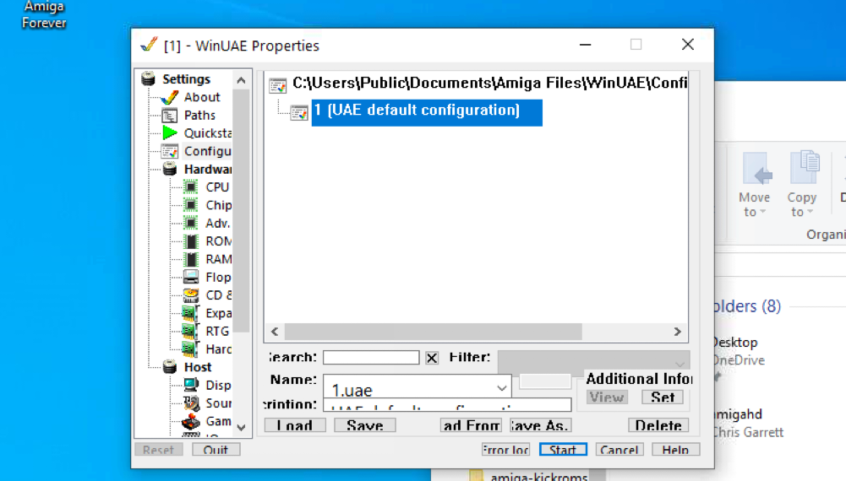Viewport: 846px width, 481px height.
Task: Click the Hardware category icon
Action: pos(169,169)
